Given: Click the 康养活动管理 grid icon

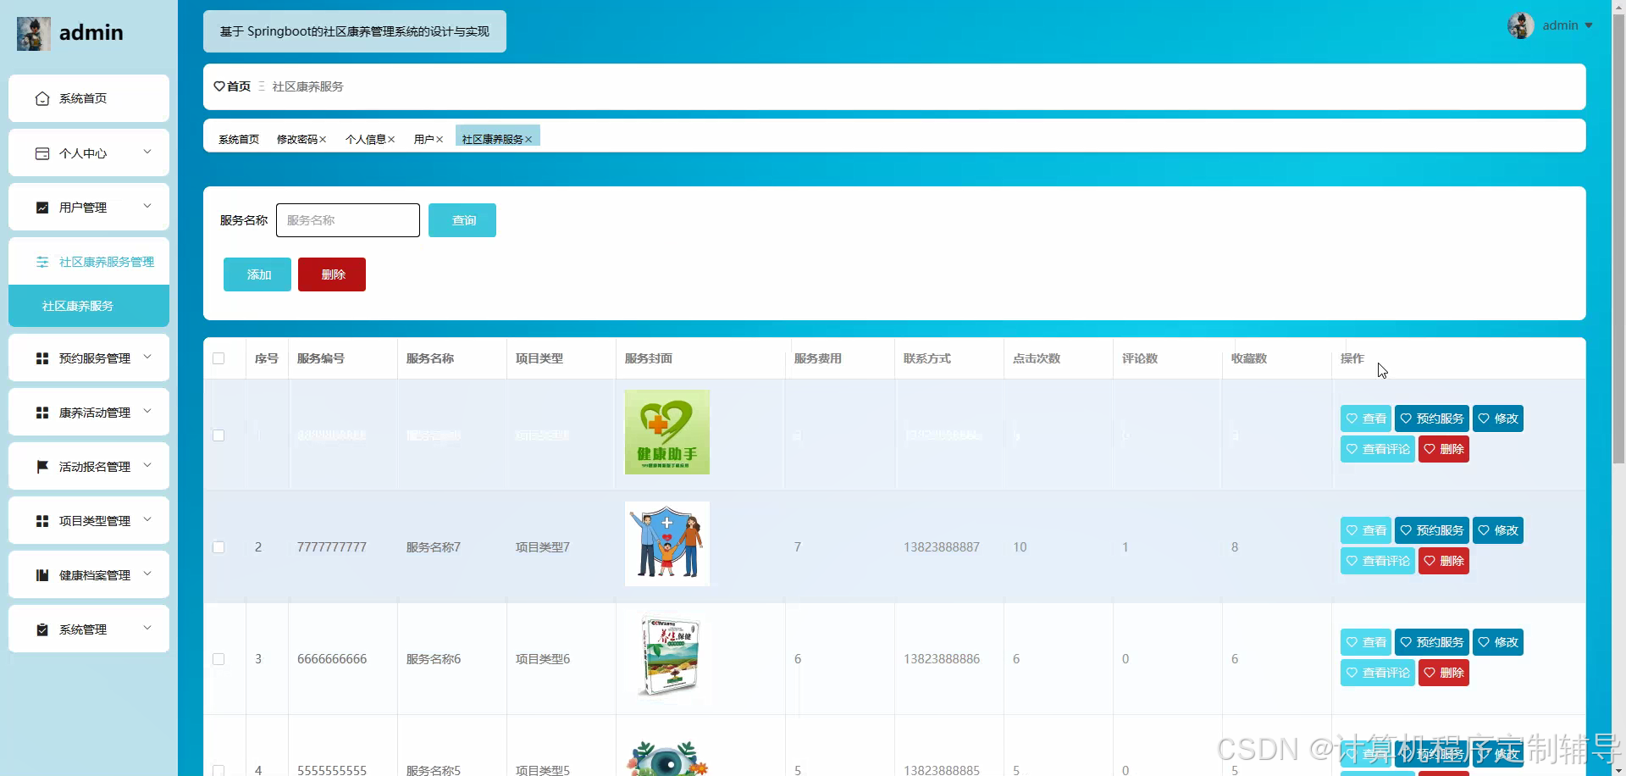Looking at the screenshot, I should coord(42,413).
